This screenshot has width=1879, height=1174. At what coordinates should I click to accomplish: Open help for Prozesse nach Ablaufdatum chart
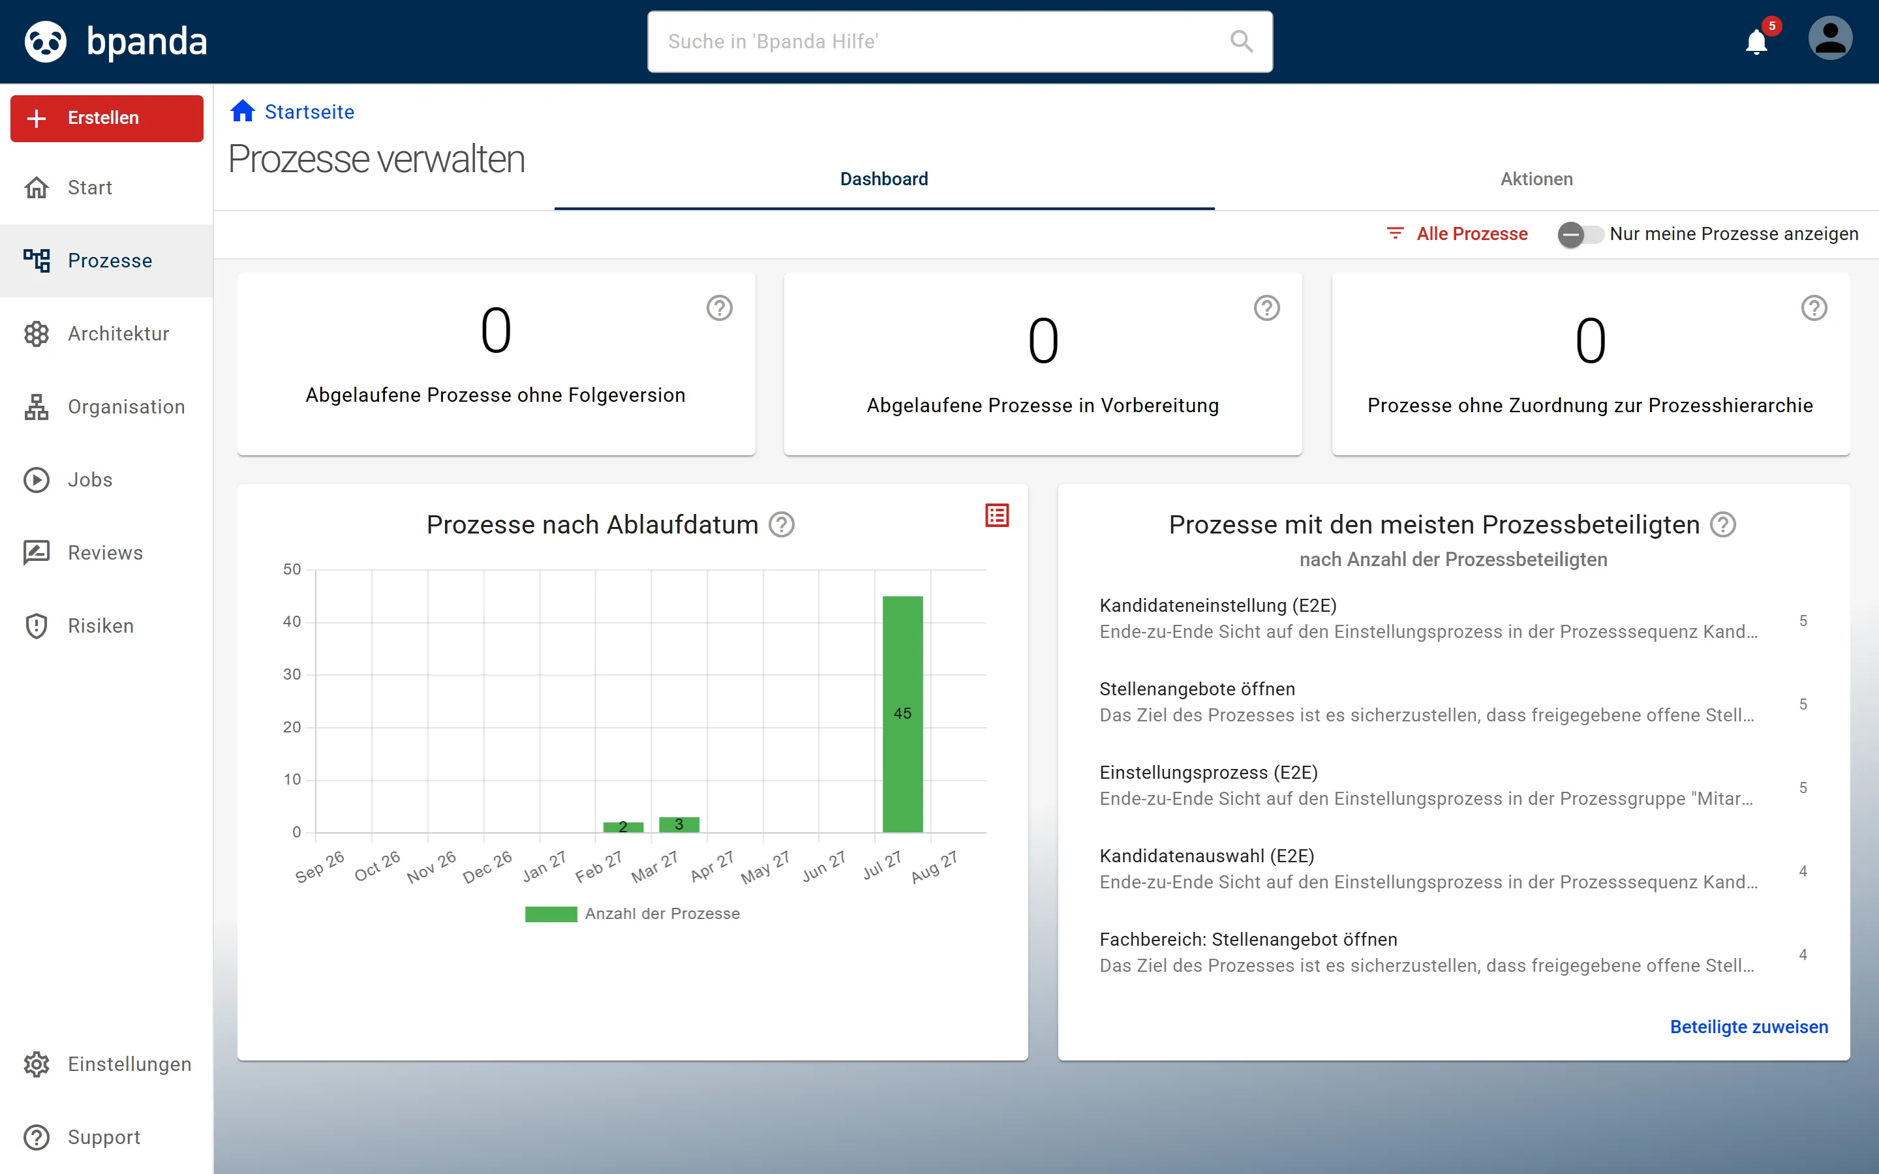pos(781,525)
